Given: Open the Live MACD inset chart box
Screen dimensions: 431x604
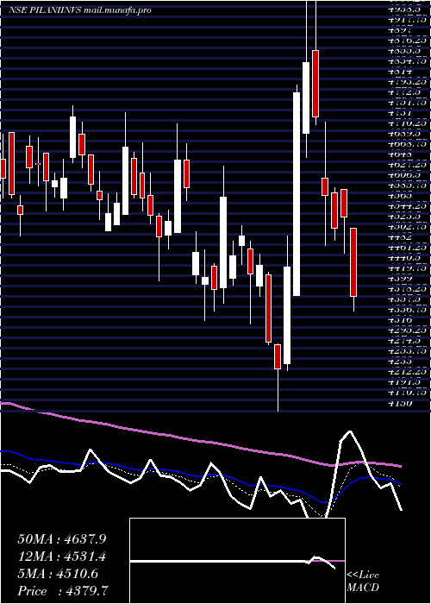Looking at the screenshot, I should click(237, 561).
